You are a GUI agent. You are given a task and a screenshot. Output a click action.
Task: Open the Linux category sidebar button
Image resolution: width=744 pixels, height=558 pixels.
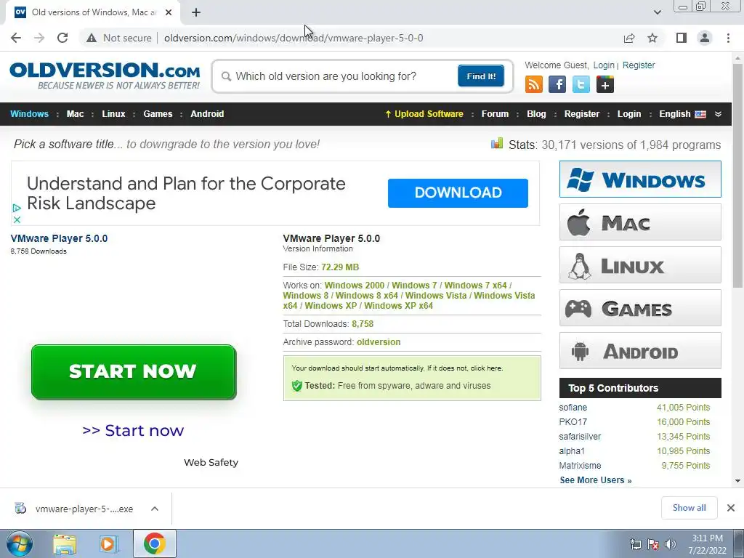[640, 264]
